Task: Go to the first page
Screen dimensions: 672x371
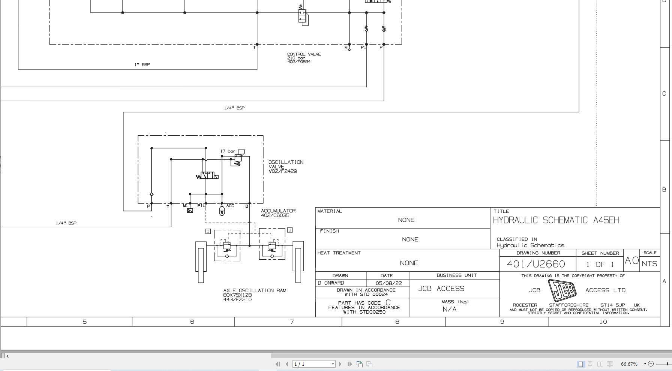Action: (277, 364)
